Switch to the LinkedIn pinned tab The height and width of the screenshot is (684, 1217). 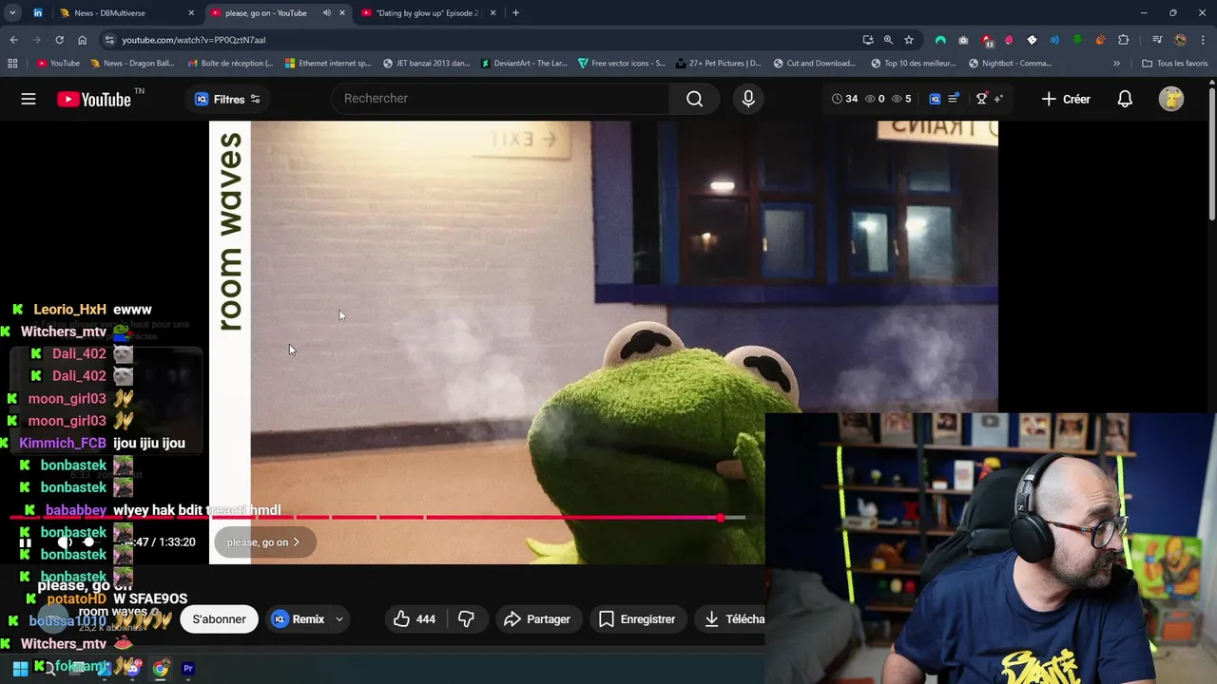[x=38, y=13]
